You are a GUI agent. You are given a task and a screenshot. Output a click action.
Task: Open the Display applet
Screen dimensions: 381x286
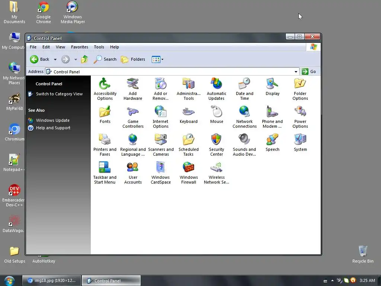tap(272, 86)
